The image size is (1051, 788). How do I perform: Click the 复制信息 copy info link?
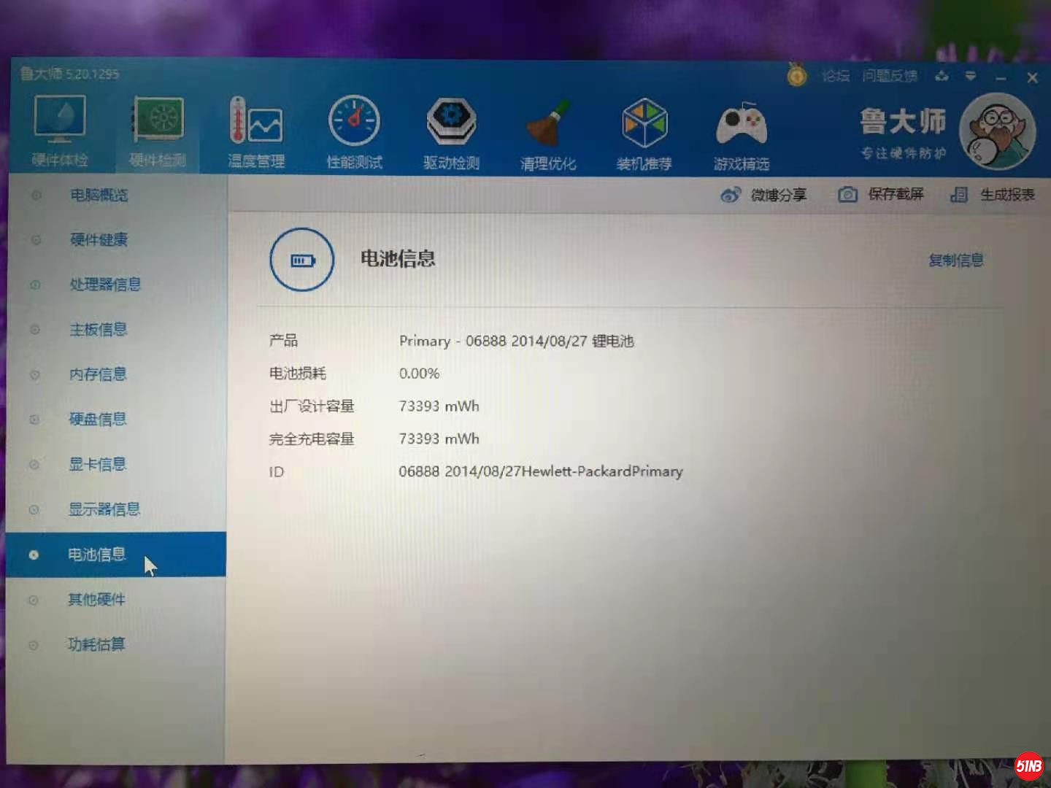[955, 260]
